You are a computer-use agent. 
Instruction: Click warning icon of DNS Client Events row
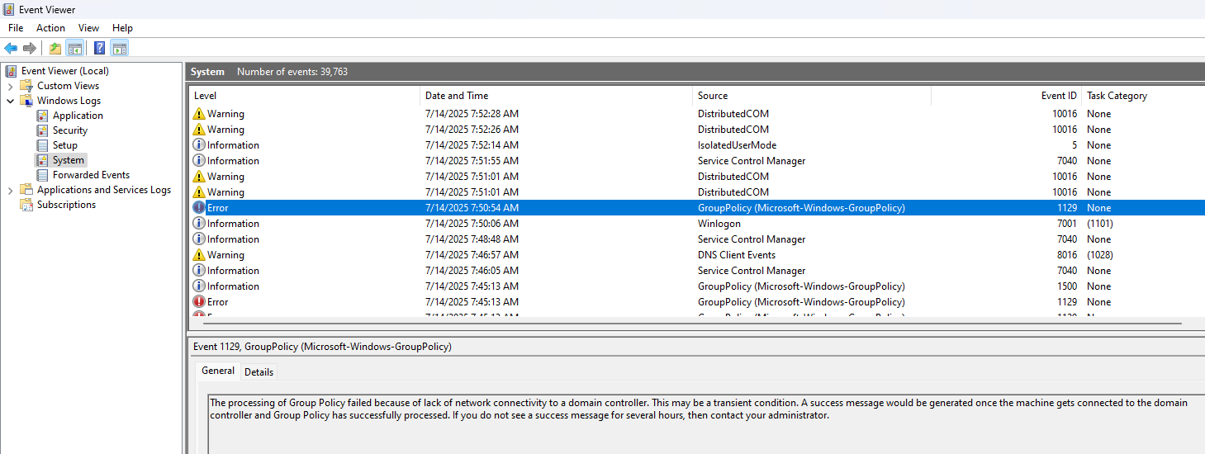199,255
